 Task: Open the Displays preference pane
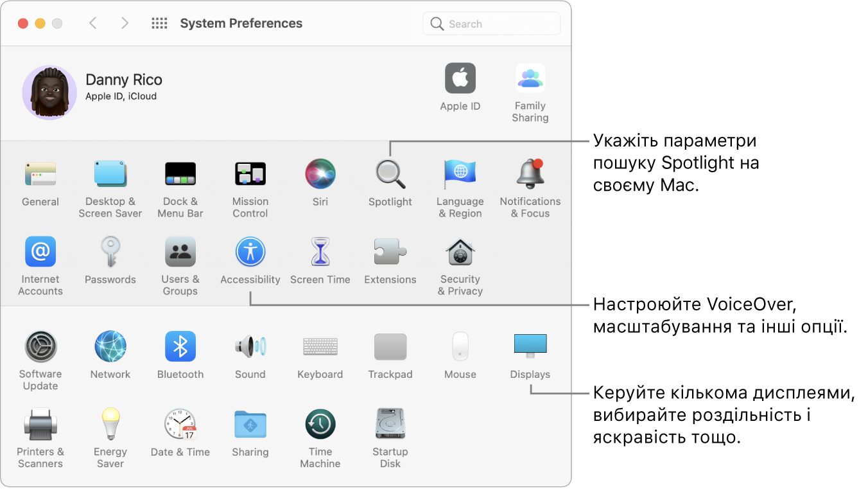tap(530, 347)
